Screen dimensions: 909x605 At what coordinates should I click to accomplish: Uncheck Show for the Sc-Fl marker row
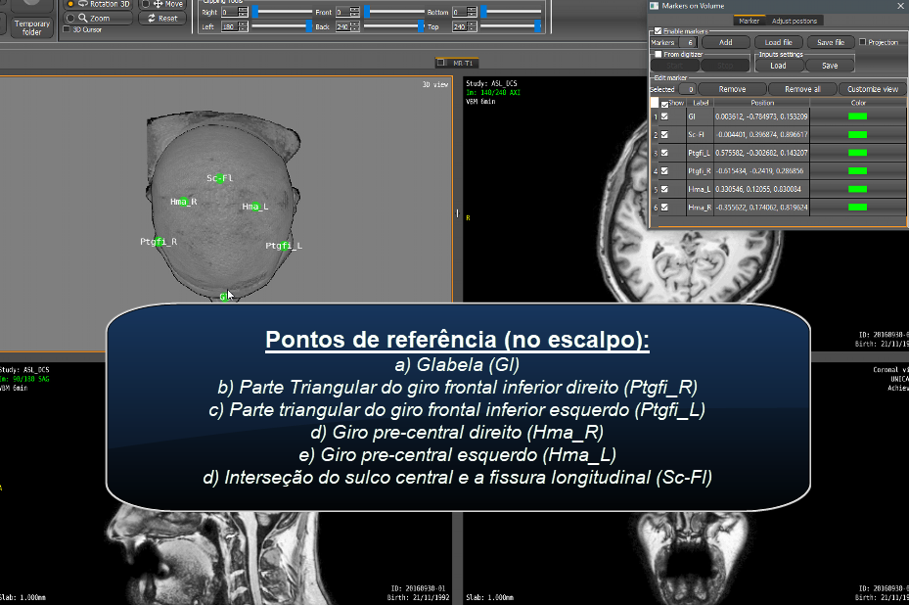coord(664,134)
